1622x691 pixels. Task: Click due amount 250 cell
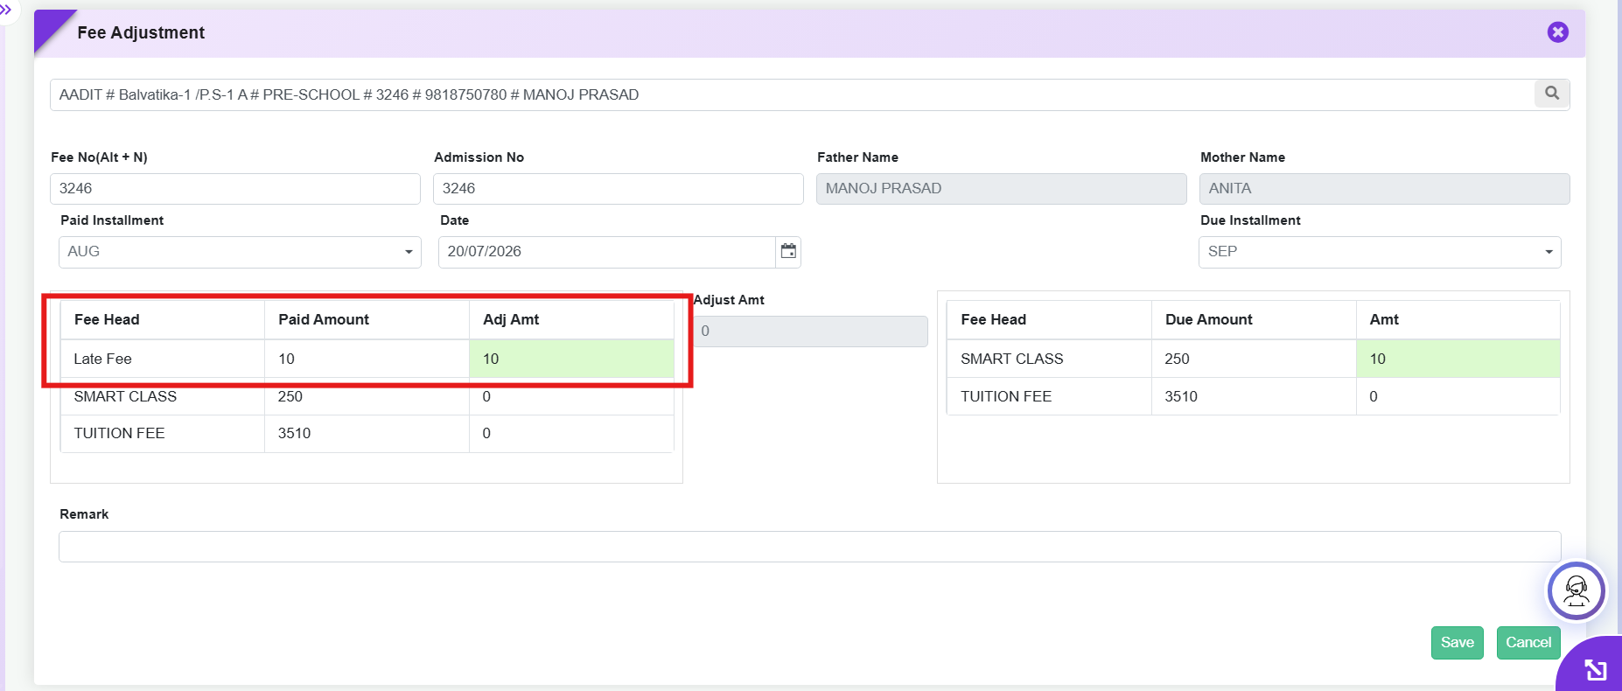point(1254,359)
